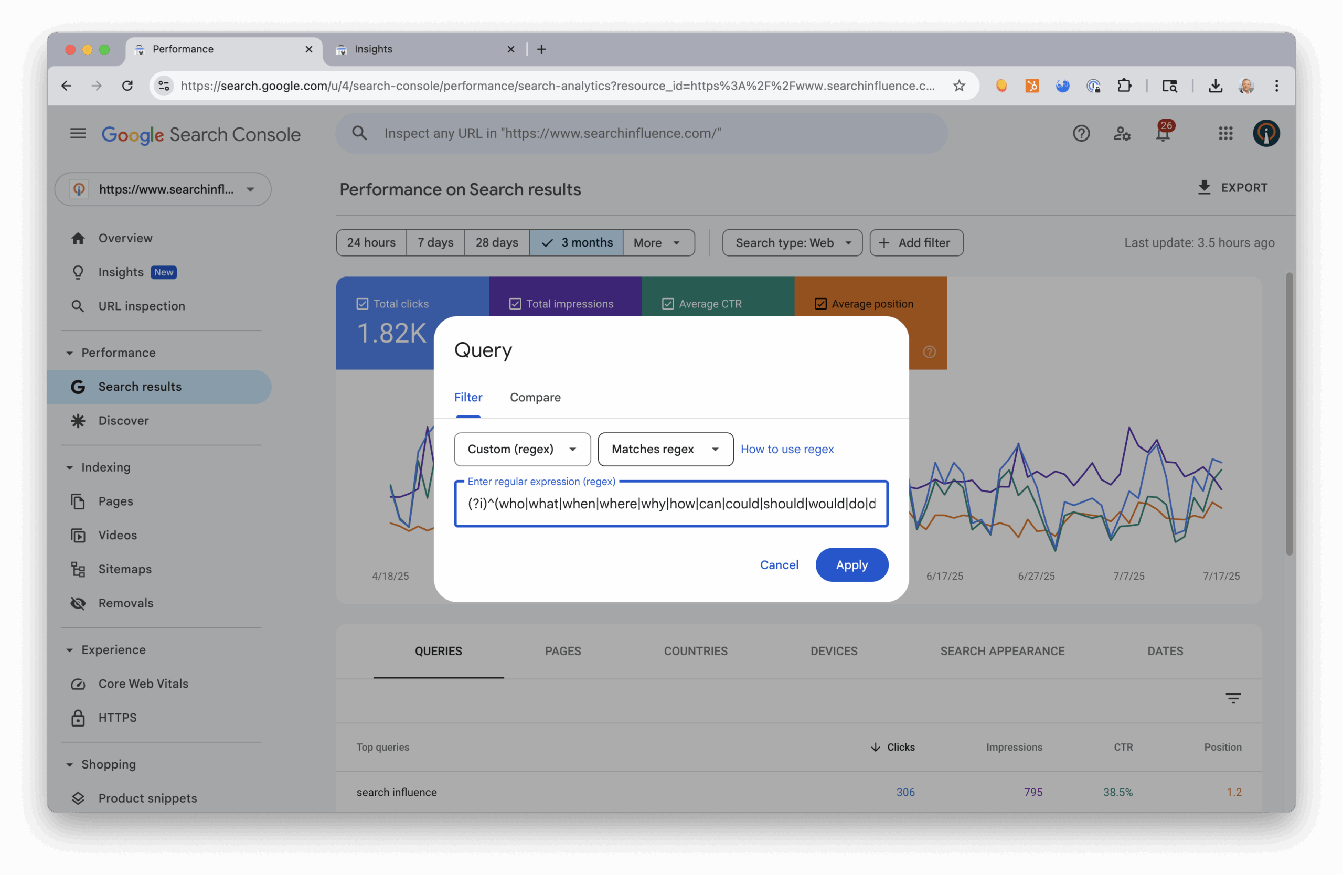Switch to the Compare tab
The image size is (1343, 875).
click(x=535, y=397)
